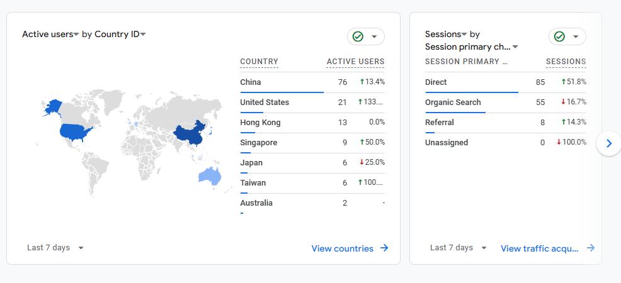Select the Unassigned channel row
Image resolution: width=621 pixels, height=283 pixels.
[506, 143]
